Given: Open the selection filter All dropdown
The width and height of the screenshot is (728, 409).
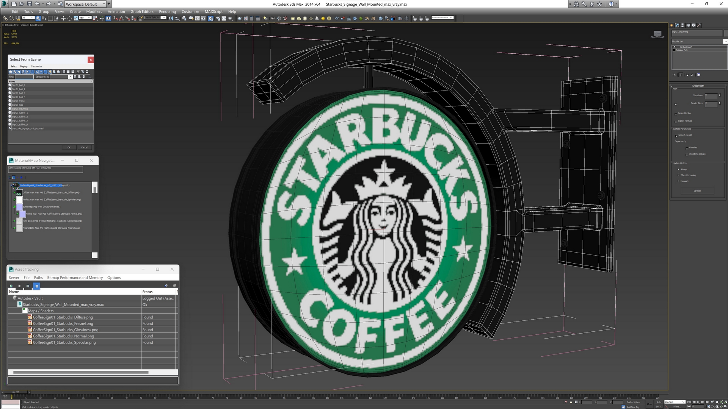Looking at the screenshot, I should (28, 18).
